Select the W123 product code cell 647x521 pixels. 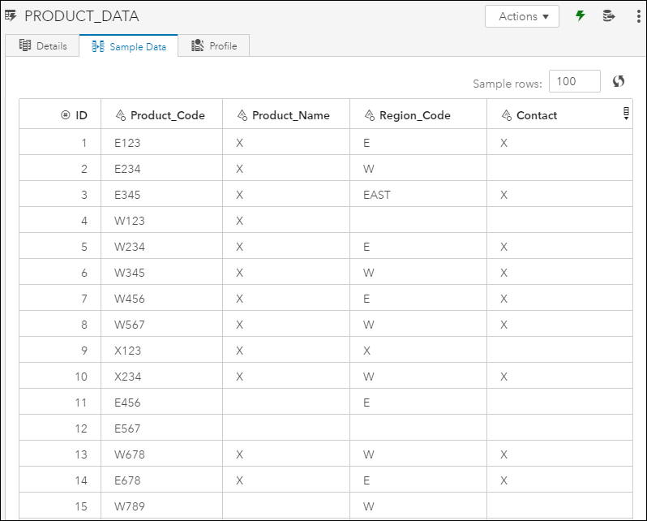click(130, 221)
